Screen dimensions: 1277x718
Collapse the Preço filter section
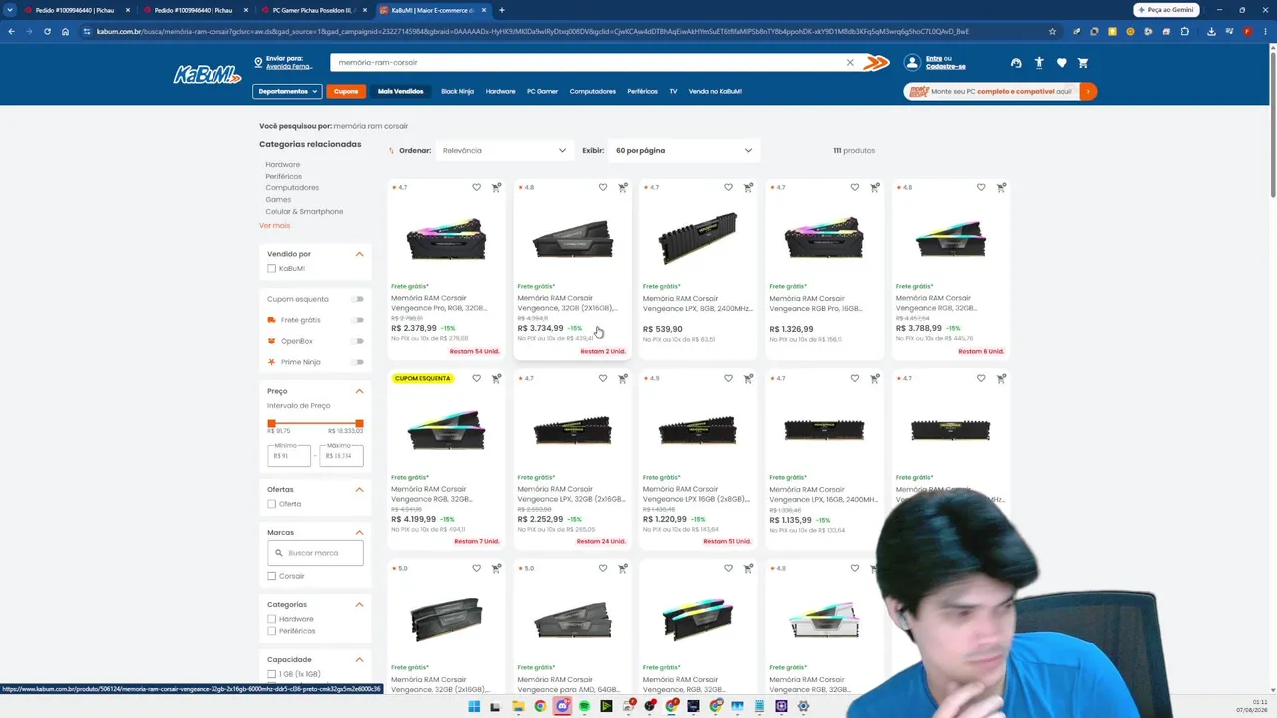[x=359, y=391]
